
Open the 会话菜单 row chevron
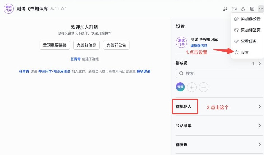pos(260,126)
